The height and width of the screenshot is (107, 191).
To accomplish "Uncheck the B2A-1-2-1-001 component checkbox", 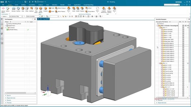I will pyautogui.click(x=164, y=89).
